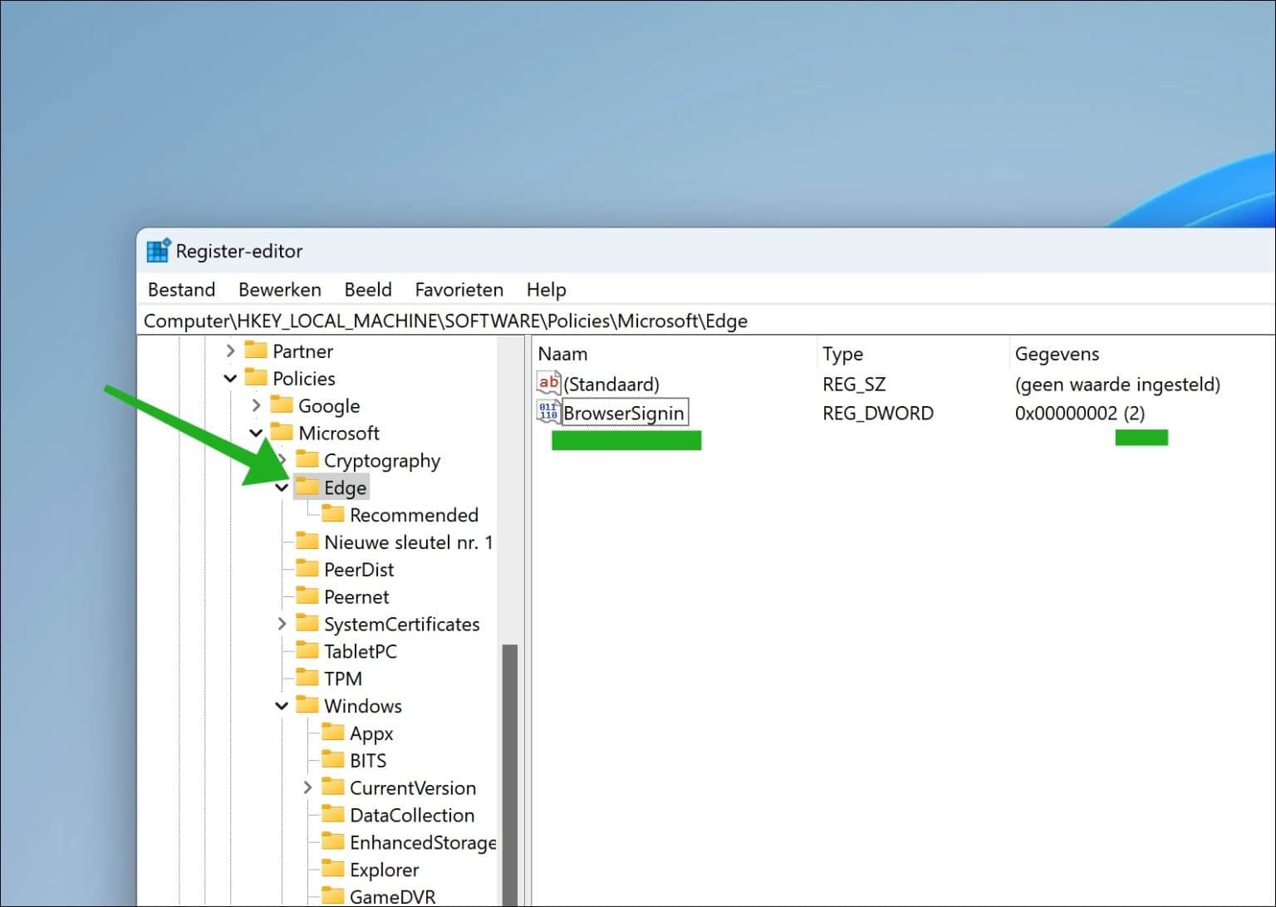Screen dimensions: 1276x907
Task: Click the PeerDist key label
Action: coord(359,570)
